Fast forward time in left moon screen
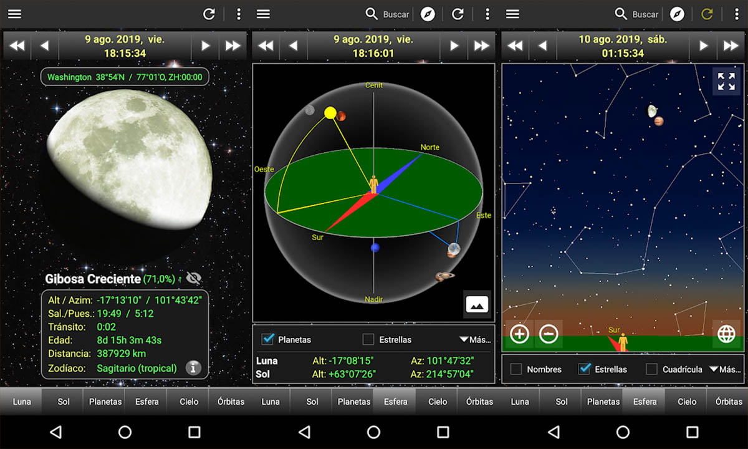 233,46
